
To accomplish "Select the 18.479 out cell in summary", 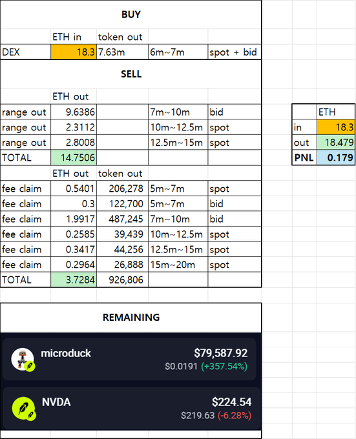I will click(336, 143).
